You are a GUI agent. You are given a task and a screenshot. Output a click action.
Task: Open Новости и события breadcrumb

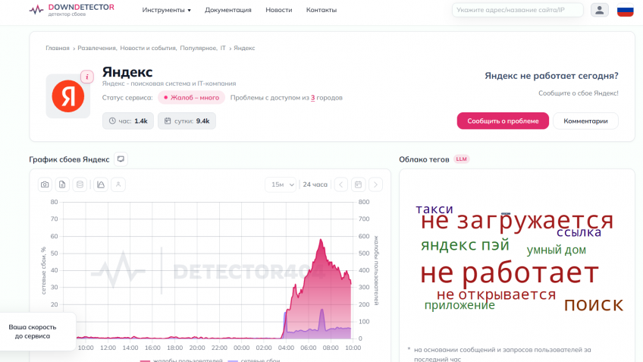coord(148,48)
